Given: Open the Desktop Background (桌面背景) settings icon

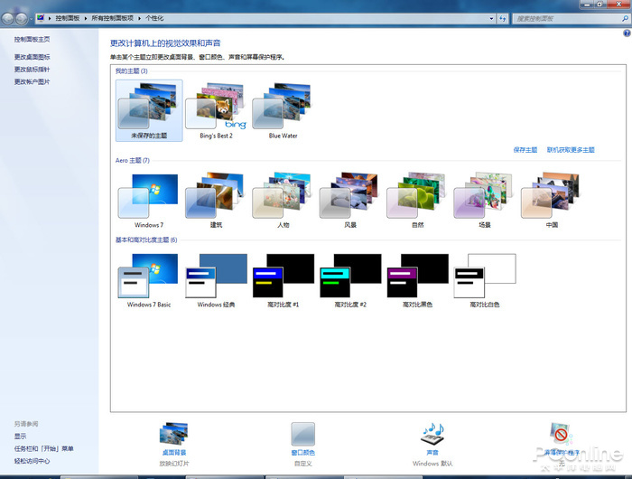Looking at the screenshot, I should pos(173,434).
